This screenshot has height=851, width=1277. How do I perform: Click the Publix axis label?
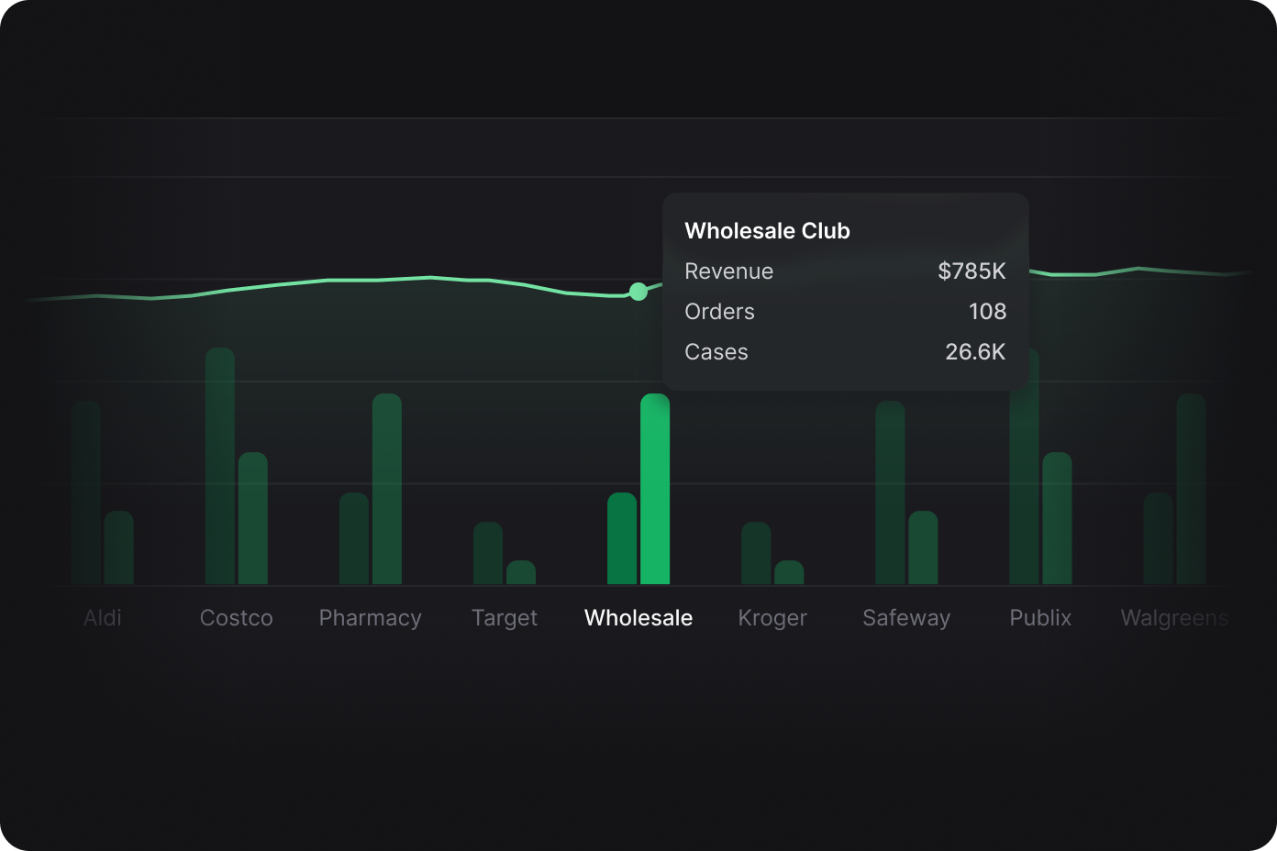point(1040,618)
